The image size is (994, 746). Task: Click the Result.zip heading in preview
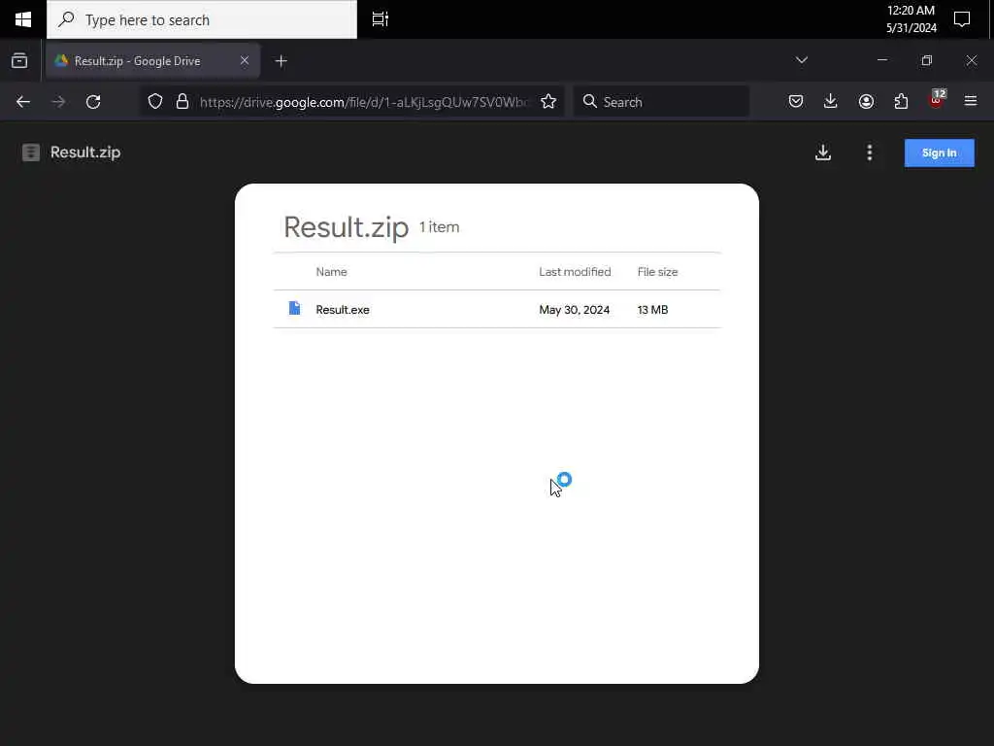tap(347, 227)
